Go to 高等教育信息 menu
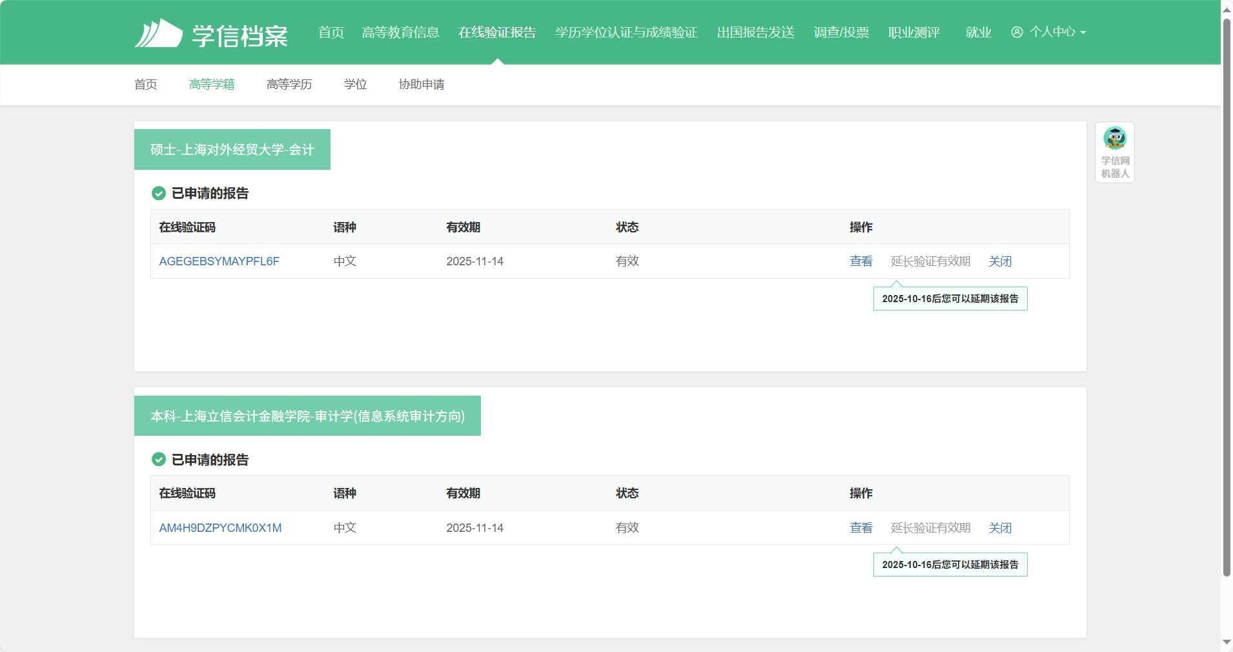Viewport: 1233px width, 652px height. click(x=400, y=32)
